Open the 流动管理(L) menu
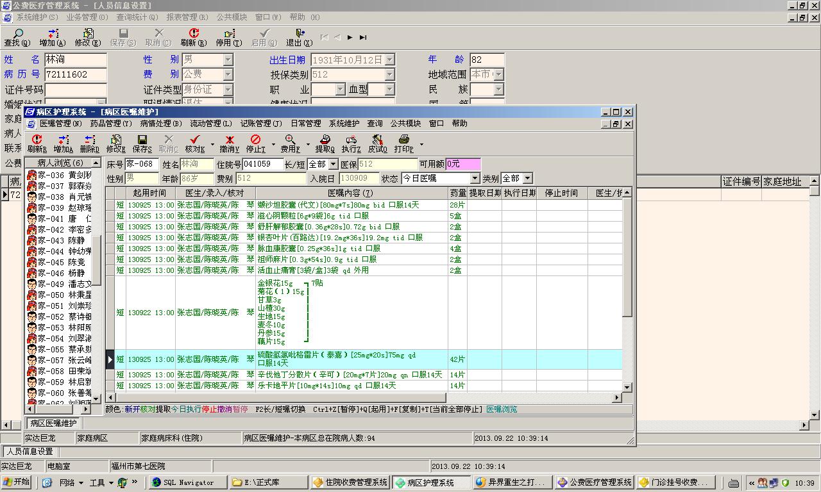The height and width of the screenshot is (492, 821). click(x=211, y=124)
